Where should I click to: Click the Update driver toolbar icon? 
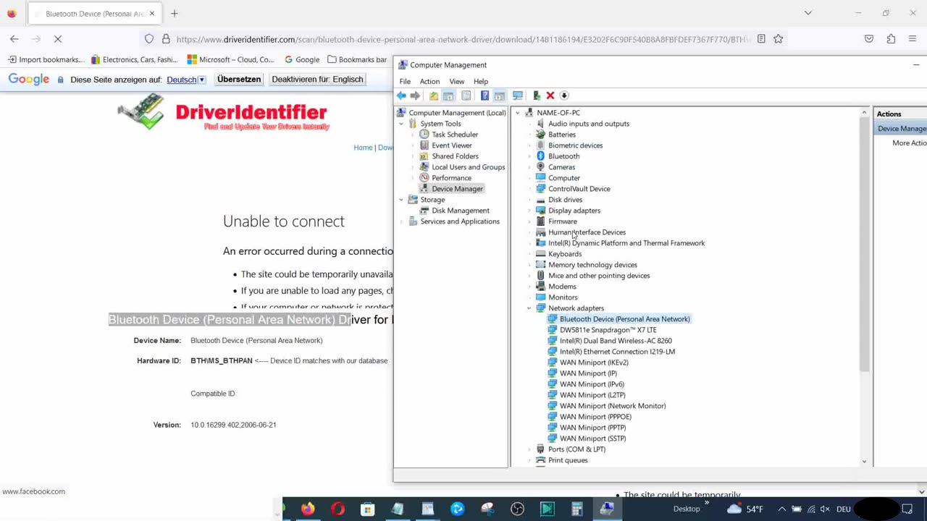[x=537, y=96]
